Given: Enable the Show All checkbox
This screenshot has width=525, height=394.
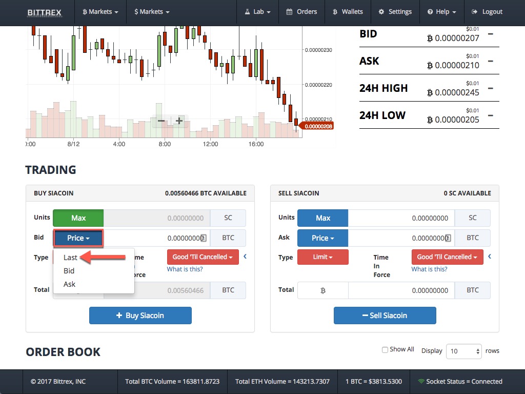Looking at the screenshot, I should 385,349.
